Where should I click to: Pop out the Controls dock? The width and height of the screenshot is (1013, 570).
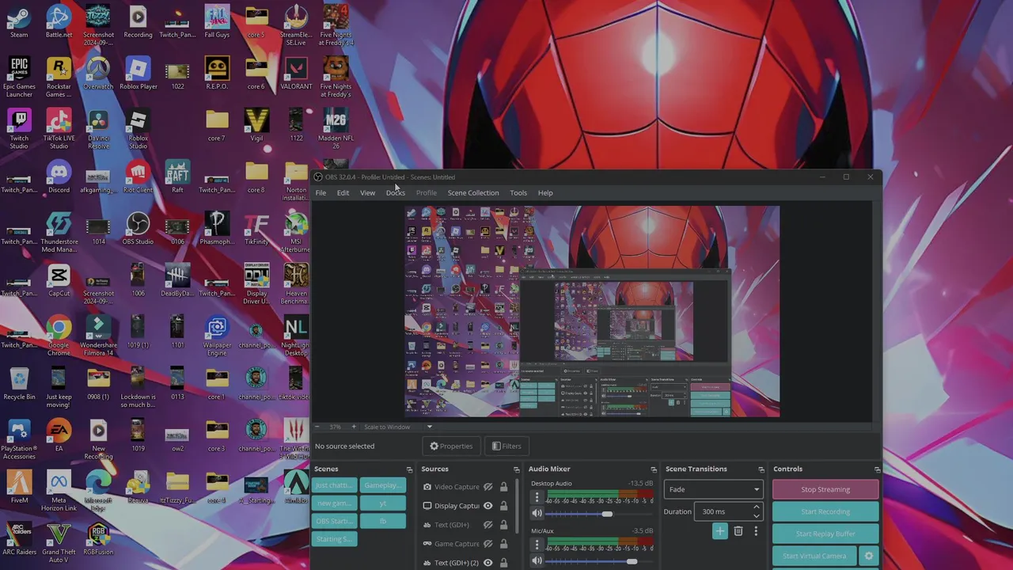click(878, 469)
